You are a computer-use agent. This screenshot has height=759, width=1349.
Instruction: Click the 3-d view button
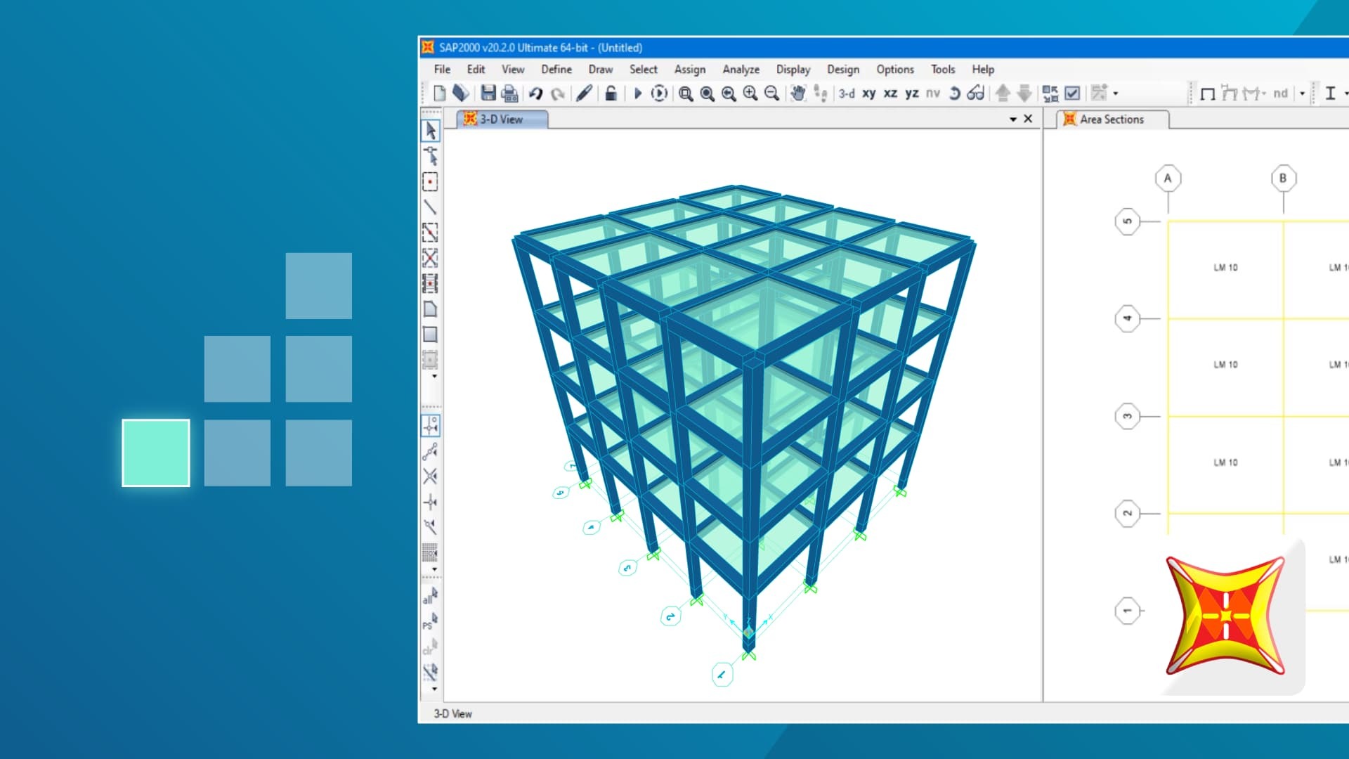click(x=847, y=93)
